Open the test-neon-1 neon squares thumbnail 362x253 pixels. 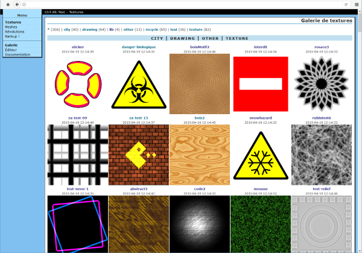78,225
